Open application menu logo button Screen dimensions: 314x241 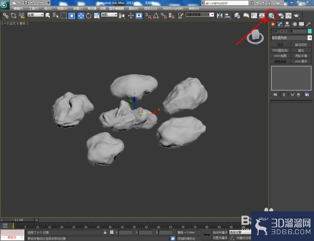(4, 5)
